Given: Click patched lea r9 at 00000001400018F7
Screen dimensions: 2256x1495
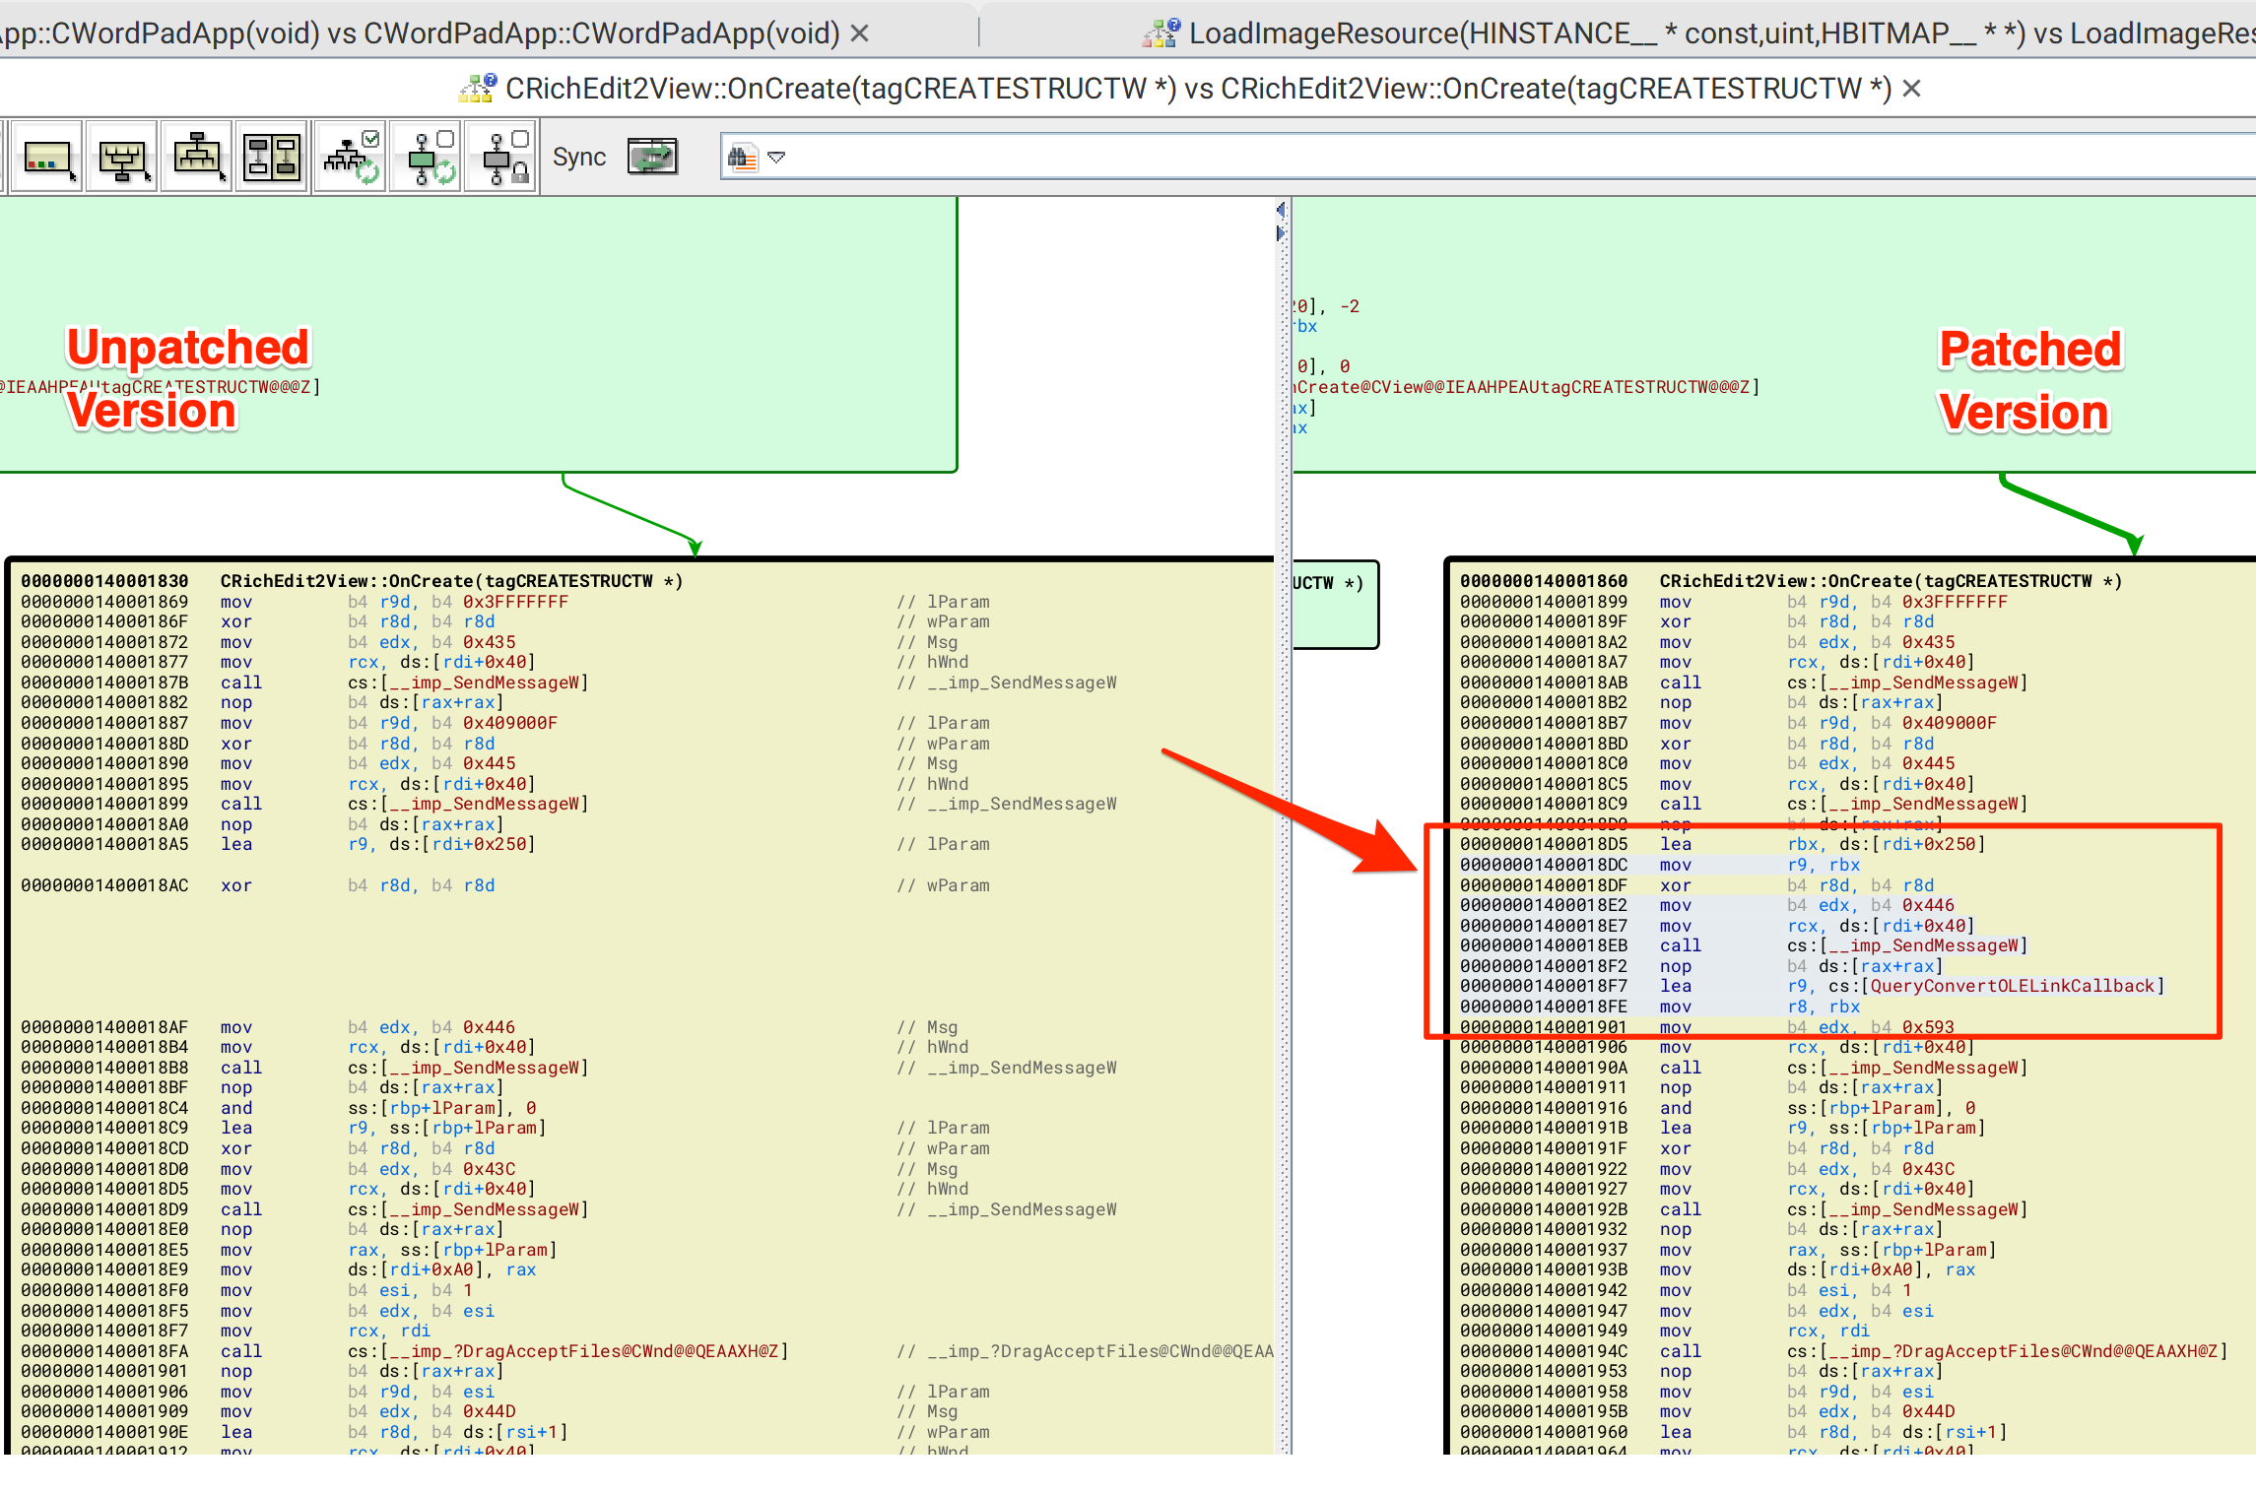Looking at the screenshot, I should coord(1813,986).
